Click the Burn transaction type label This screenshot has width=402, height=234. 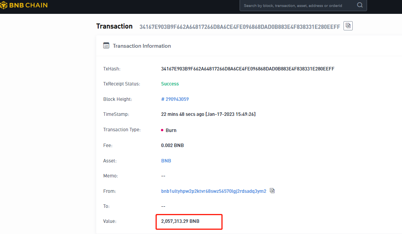(x=171, y=130)
